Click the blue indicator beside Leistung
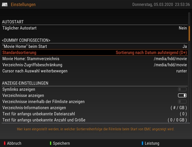 (142, 143)
